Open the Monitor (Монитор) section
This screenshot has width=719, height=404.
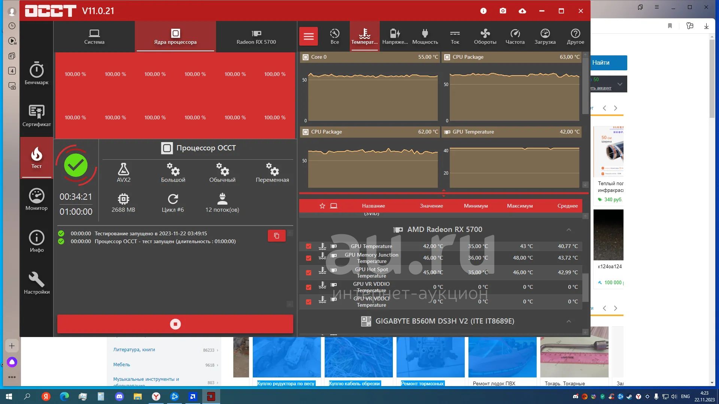[36, 199]
